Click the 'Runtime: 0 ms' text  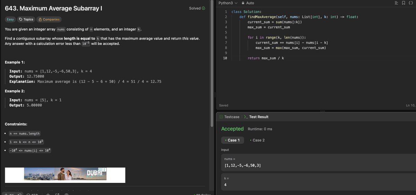point(260,129)
